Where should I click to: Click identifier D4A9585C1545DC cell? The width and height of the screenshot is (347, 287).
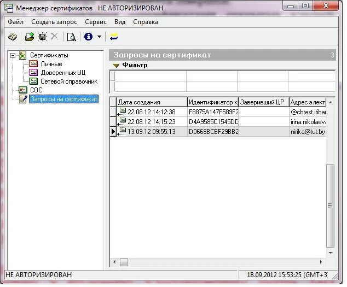tap(213, 122)
